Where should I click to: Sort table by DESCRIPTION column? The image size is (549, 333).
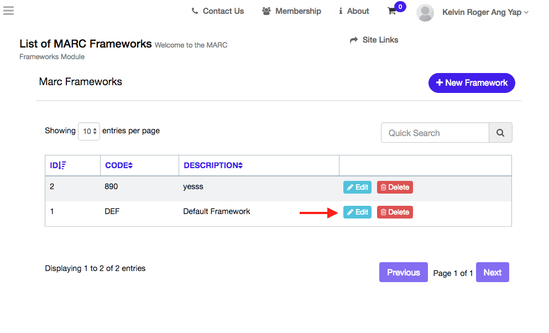coord(240,165)
